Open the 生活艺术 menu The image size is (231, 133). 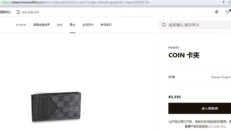tap(88, 25)
